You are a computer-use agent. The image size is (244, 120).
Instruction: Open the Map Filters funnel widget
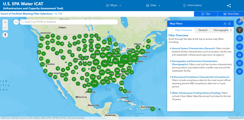point(240,30)
